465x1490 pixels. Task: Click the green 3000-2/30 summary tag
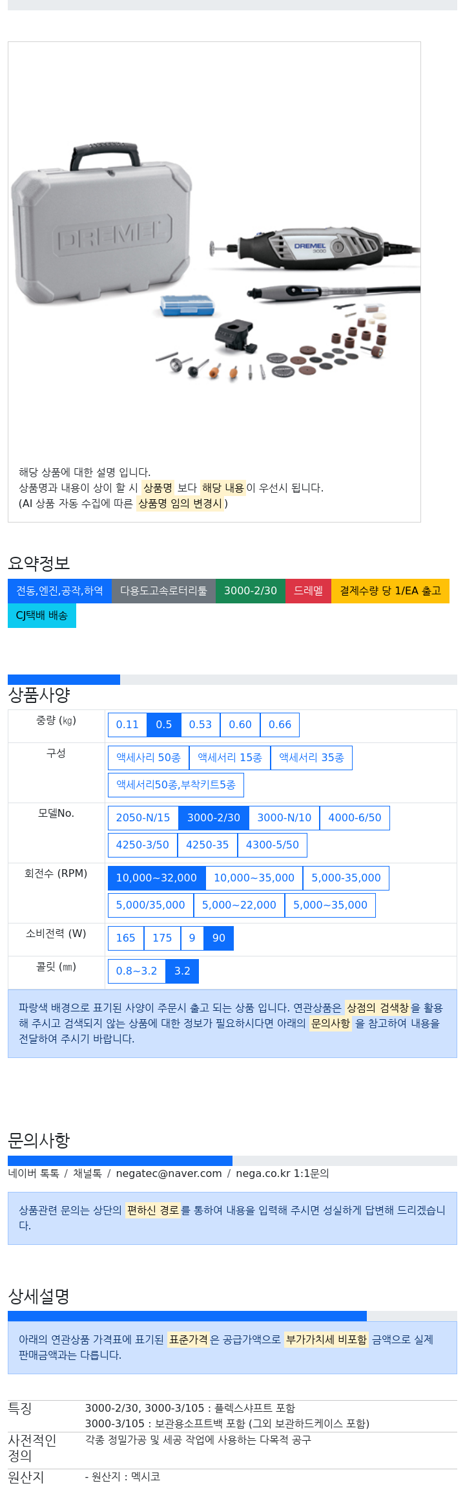tap(251, 591)
